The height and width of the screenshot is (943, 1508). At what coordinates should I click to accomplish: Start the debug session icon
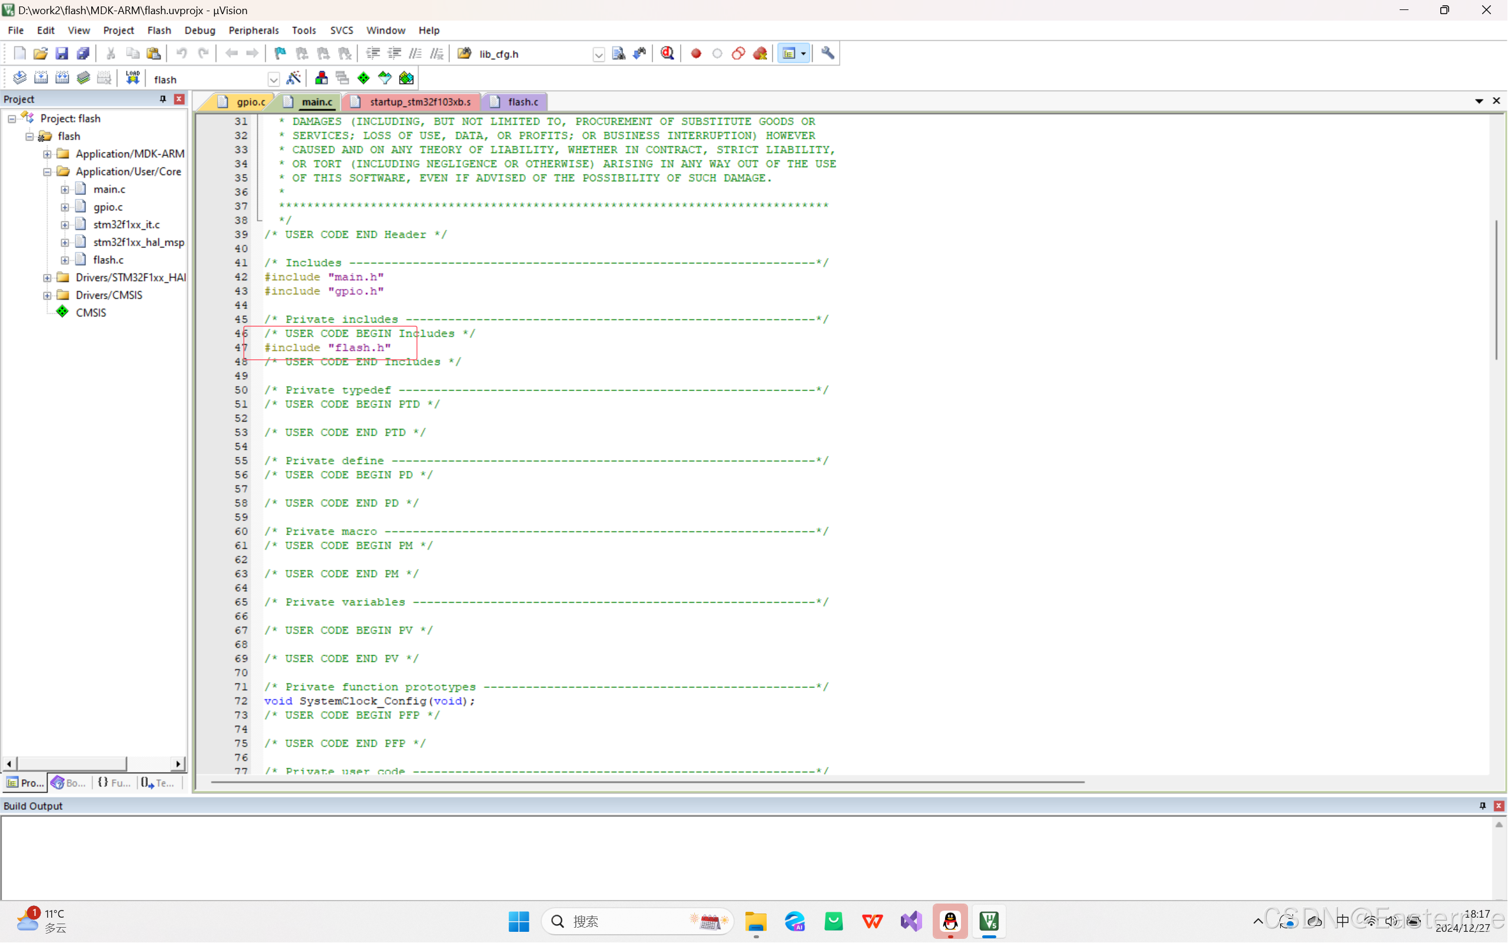point(667,54)
